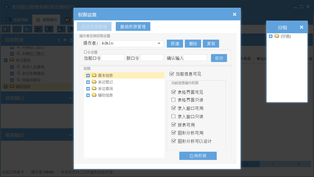
Task: Close the 分组 panel
Action: (301, 27)
